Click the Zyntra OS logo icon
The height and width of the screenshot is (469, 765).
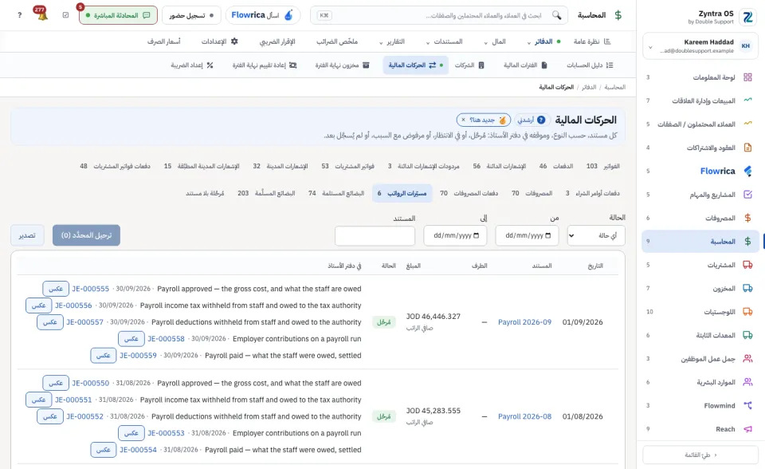point(747,17)
